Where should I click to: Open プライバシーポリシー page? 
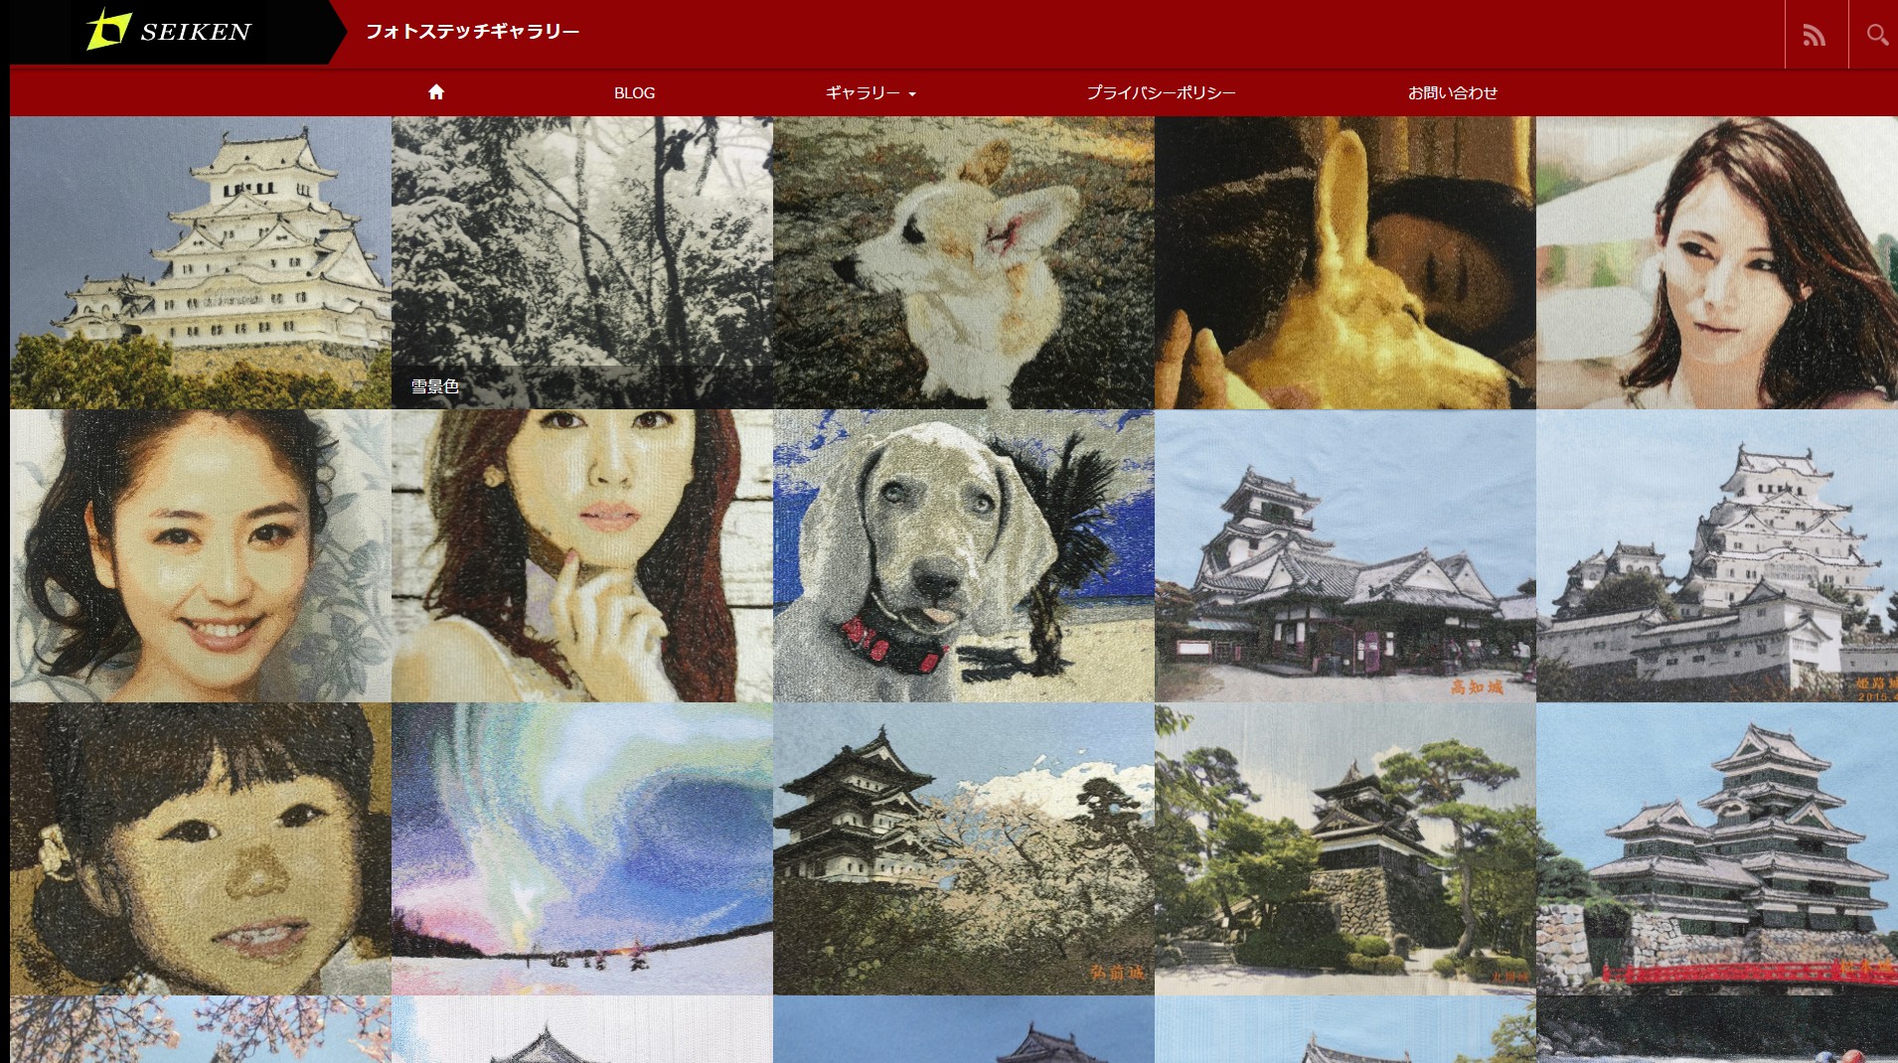pyautogui.click(x=1161, y=92)
